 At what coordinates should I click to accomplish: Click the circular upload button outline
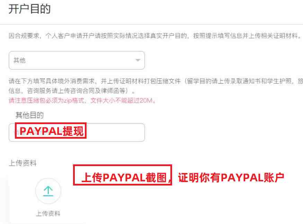[48, 191]
